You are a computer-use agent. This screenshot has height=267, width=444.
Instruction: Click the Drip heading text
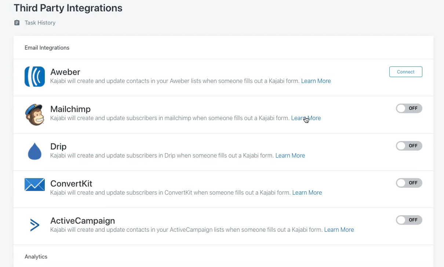58,147
